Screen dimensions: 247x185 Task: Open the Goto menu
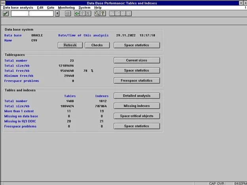(x=51, y=8)
